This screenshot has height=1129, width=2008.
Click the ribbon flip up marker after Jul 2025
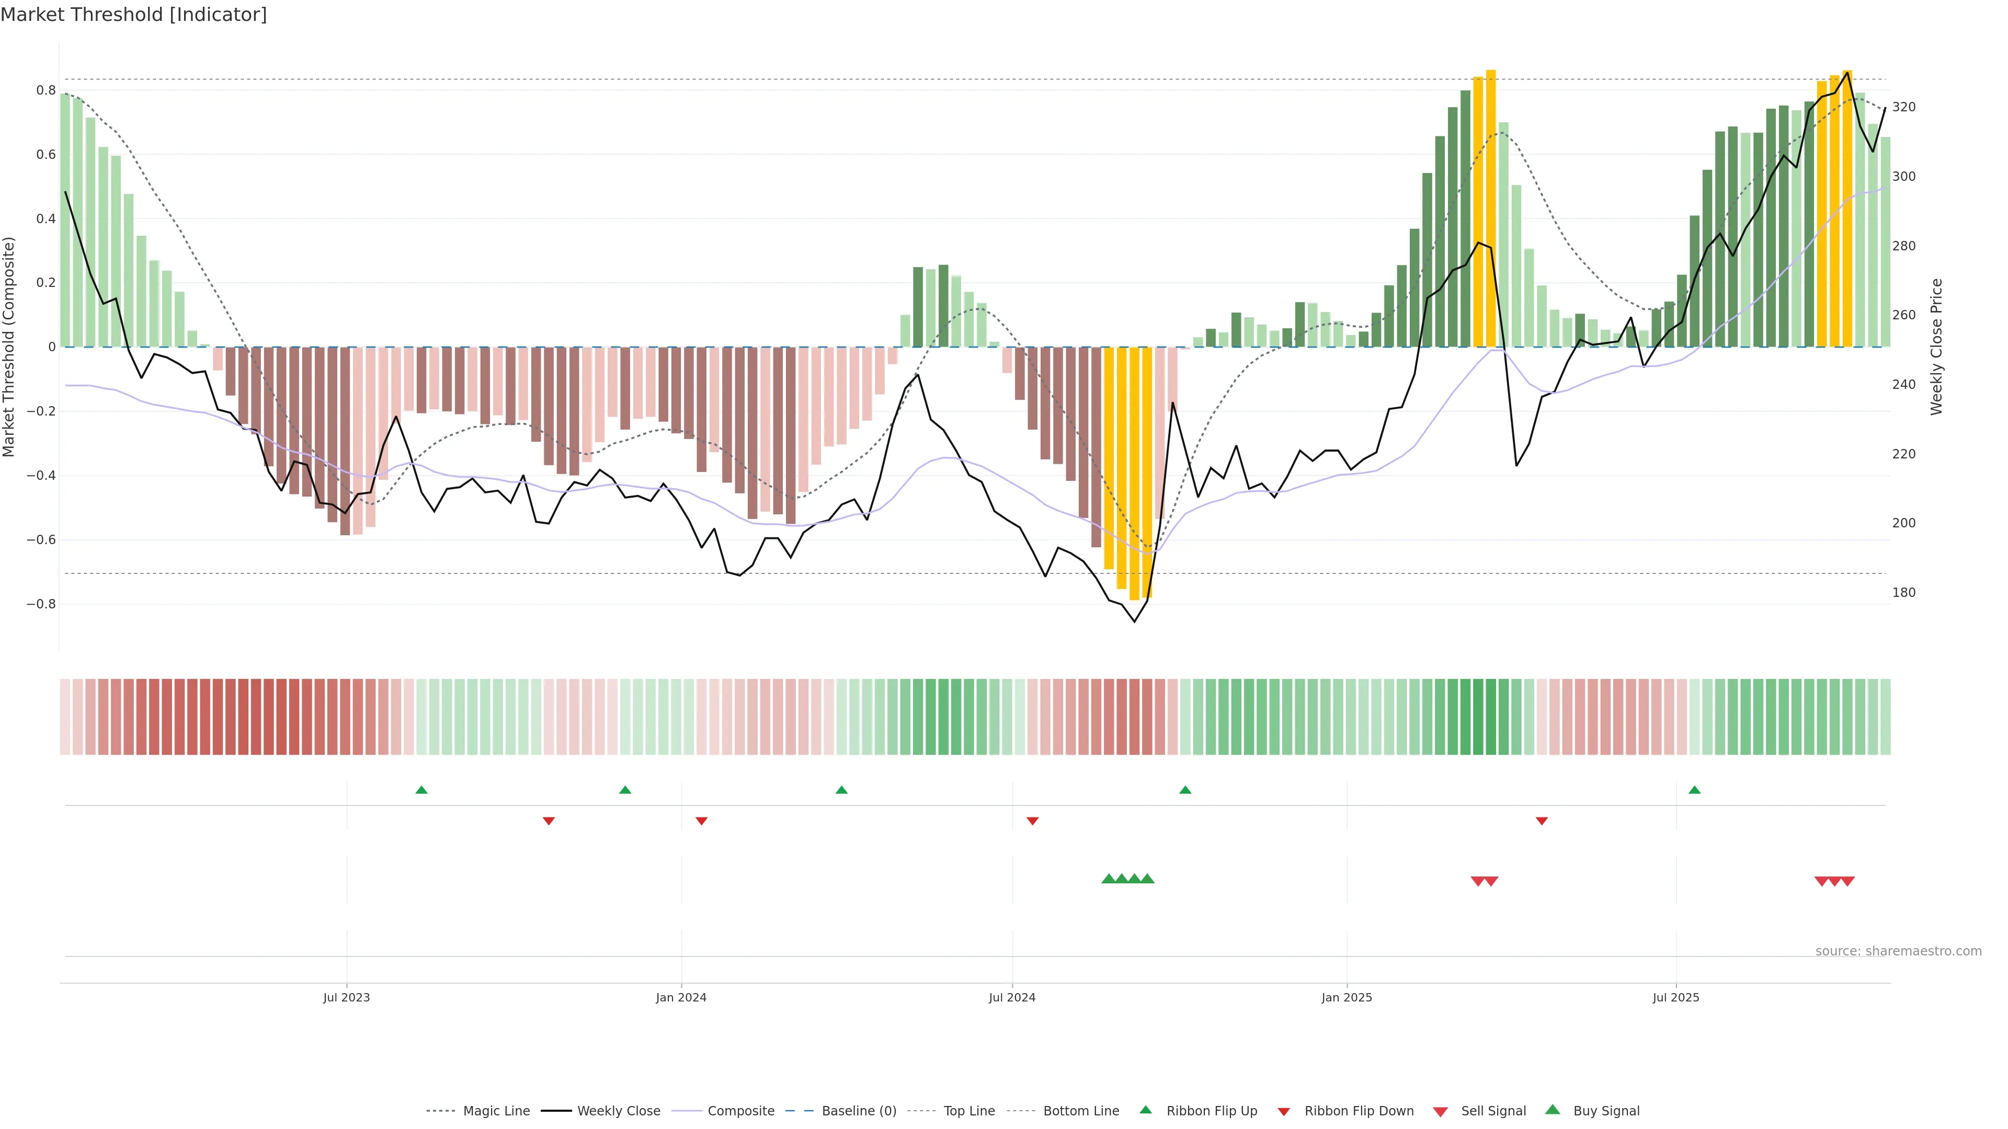[x=1694, y=790]
